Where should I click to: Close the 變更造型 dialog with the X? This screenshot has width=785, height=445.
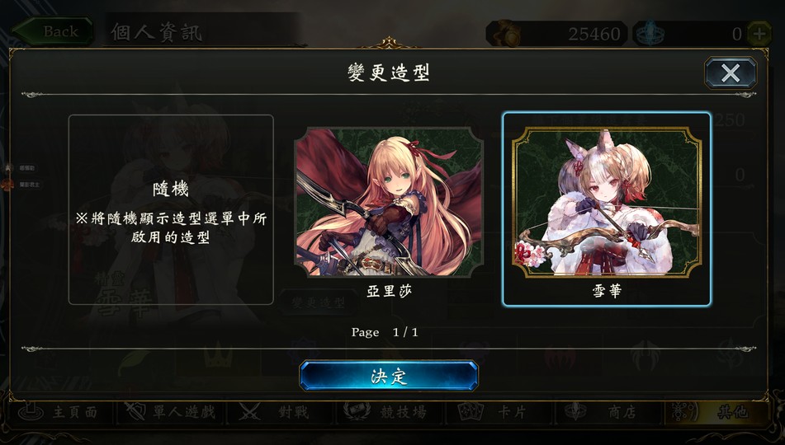point(731,73)
